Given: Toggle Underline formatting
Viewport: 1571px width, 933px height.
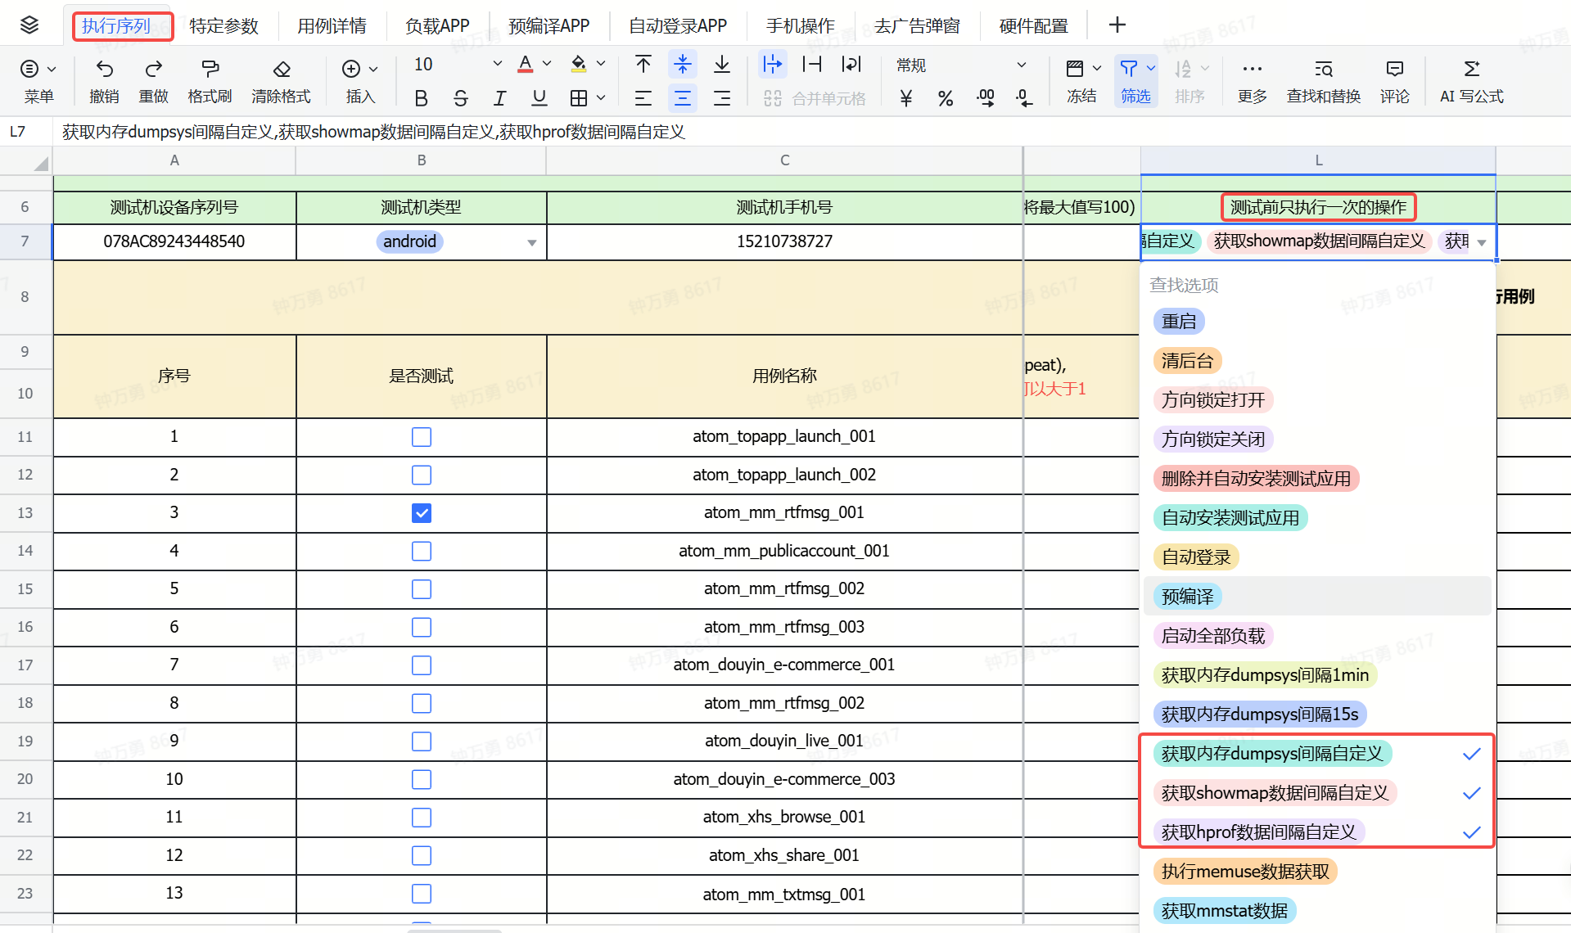Looking at the screenshot, I should click(539, 98).
